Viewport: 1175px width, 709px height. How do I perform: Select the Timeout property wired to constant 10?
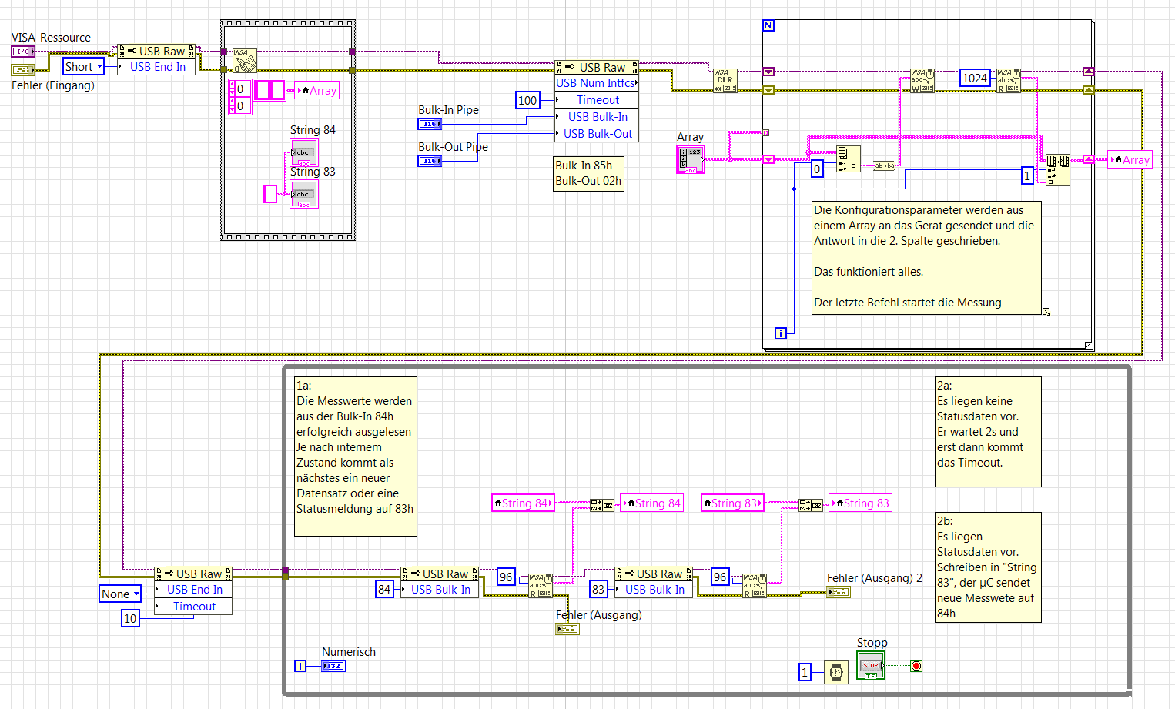pos(193,607)
